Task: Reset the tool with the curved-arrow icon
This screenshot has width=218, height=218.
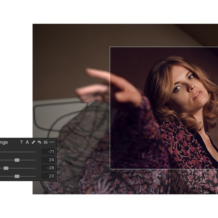Action: (39, 142)
